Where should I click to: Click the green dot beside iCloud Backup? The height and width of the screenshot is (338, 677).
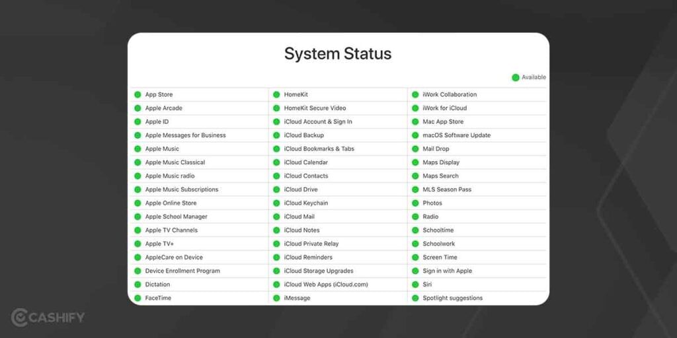point(276,135)
